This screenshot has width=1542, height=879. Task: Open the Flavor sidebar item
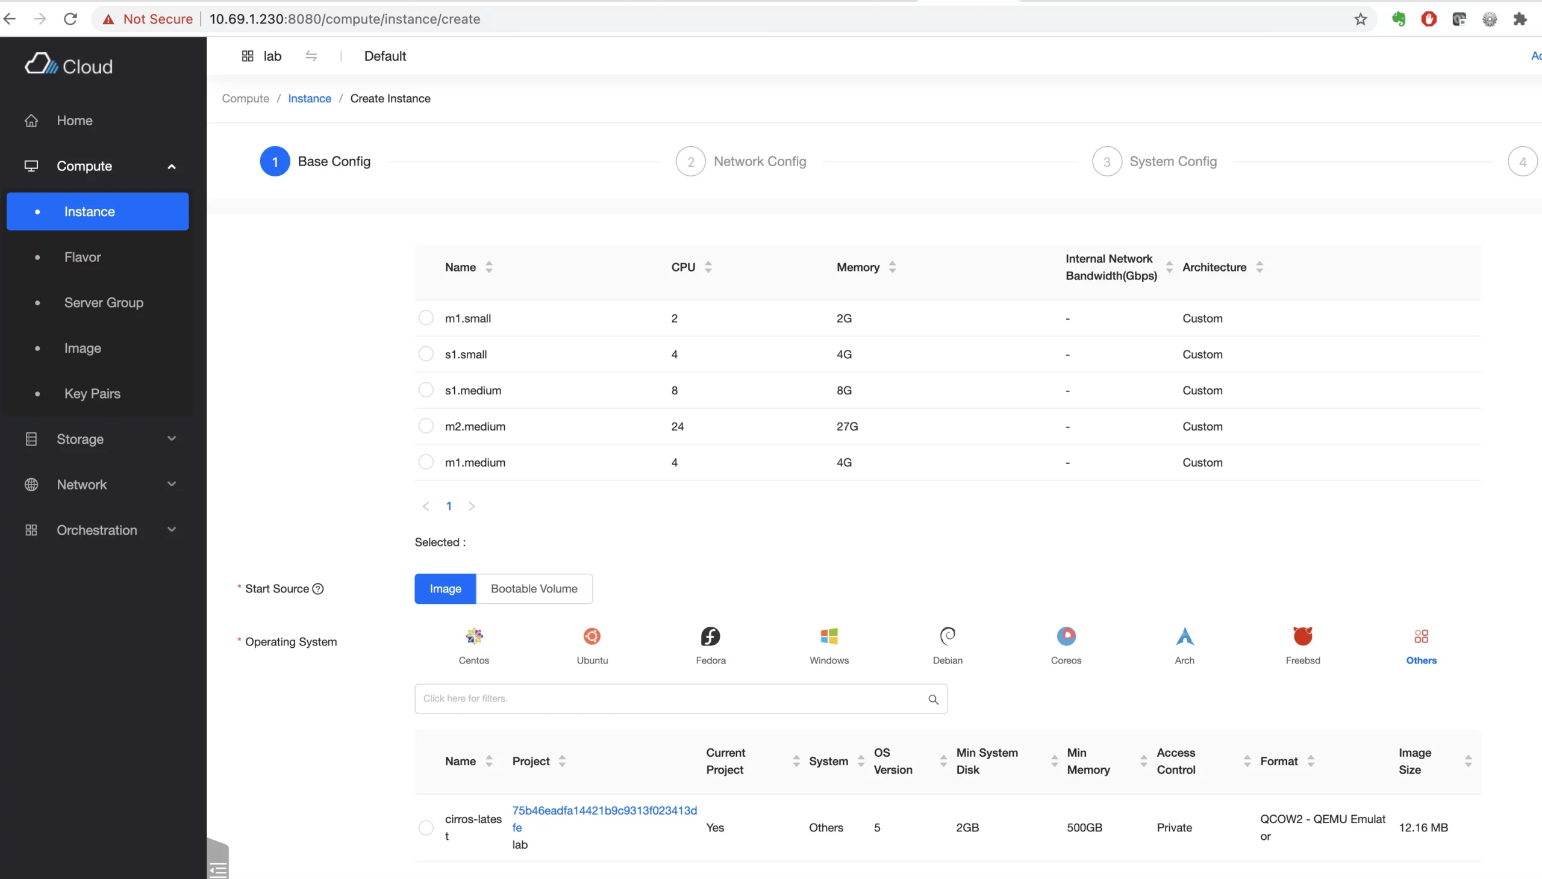point(83,257)
